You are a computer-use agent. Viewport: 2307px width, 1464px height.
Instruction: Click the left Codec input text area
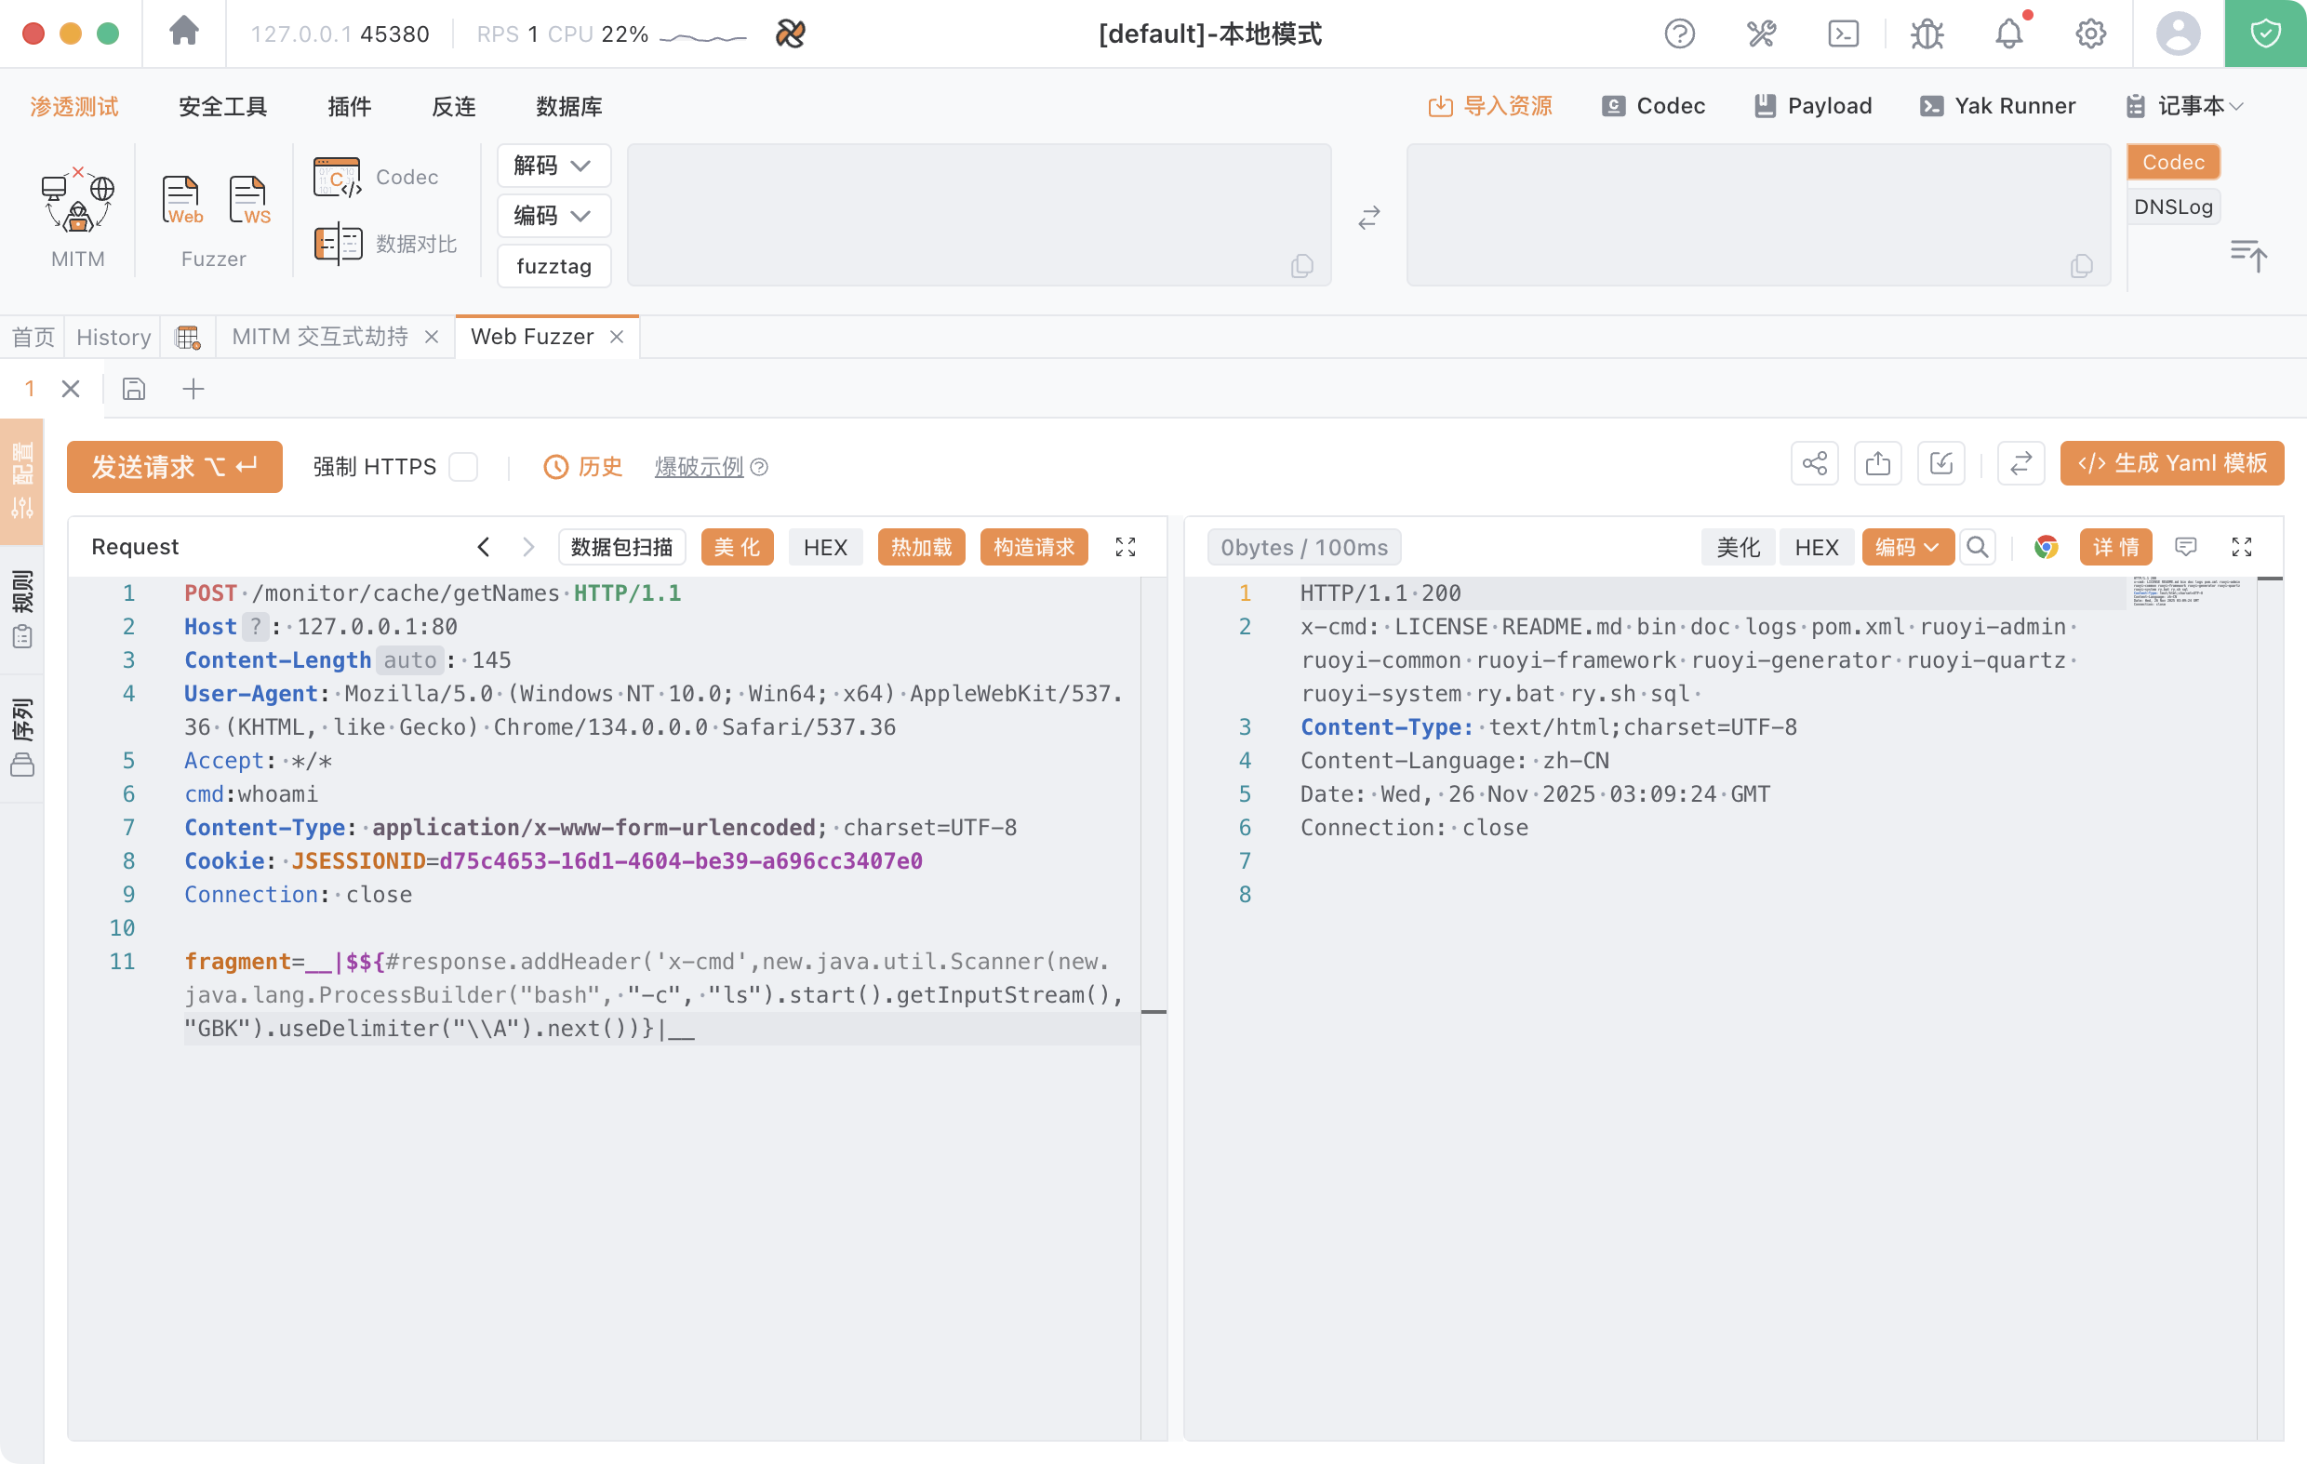979,215
